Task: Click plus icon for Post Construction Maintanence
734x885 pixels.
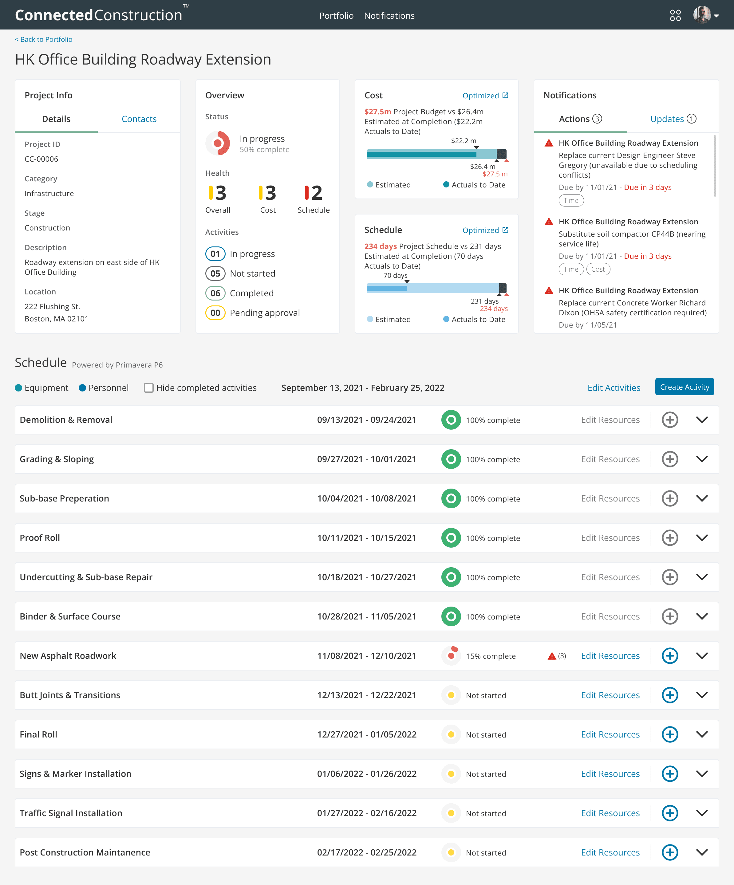Action: pyautogui.click(x=669, y=852)
